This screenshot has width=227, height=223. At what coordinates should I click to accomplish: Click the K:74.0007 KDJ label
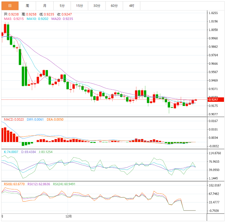[11, 152]
